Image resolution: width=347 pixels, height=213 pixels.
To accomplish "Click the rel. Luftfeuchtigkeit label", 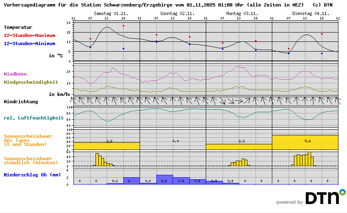I will tap(33, 118).
